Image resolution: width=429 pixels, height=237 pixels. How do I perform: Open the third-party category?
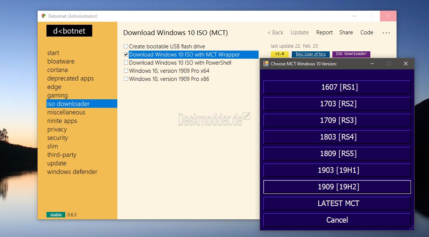(x=62, y=155)
